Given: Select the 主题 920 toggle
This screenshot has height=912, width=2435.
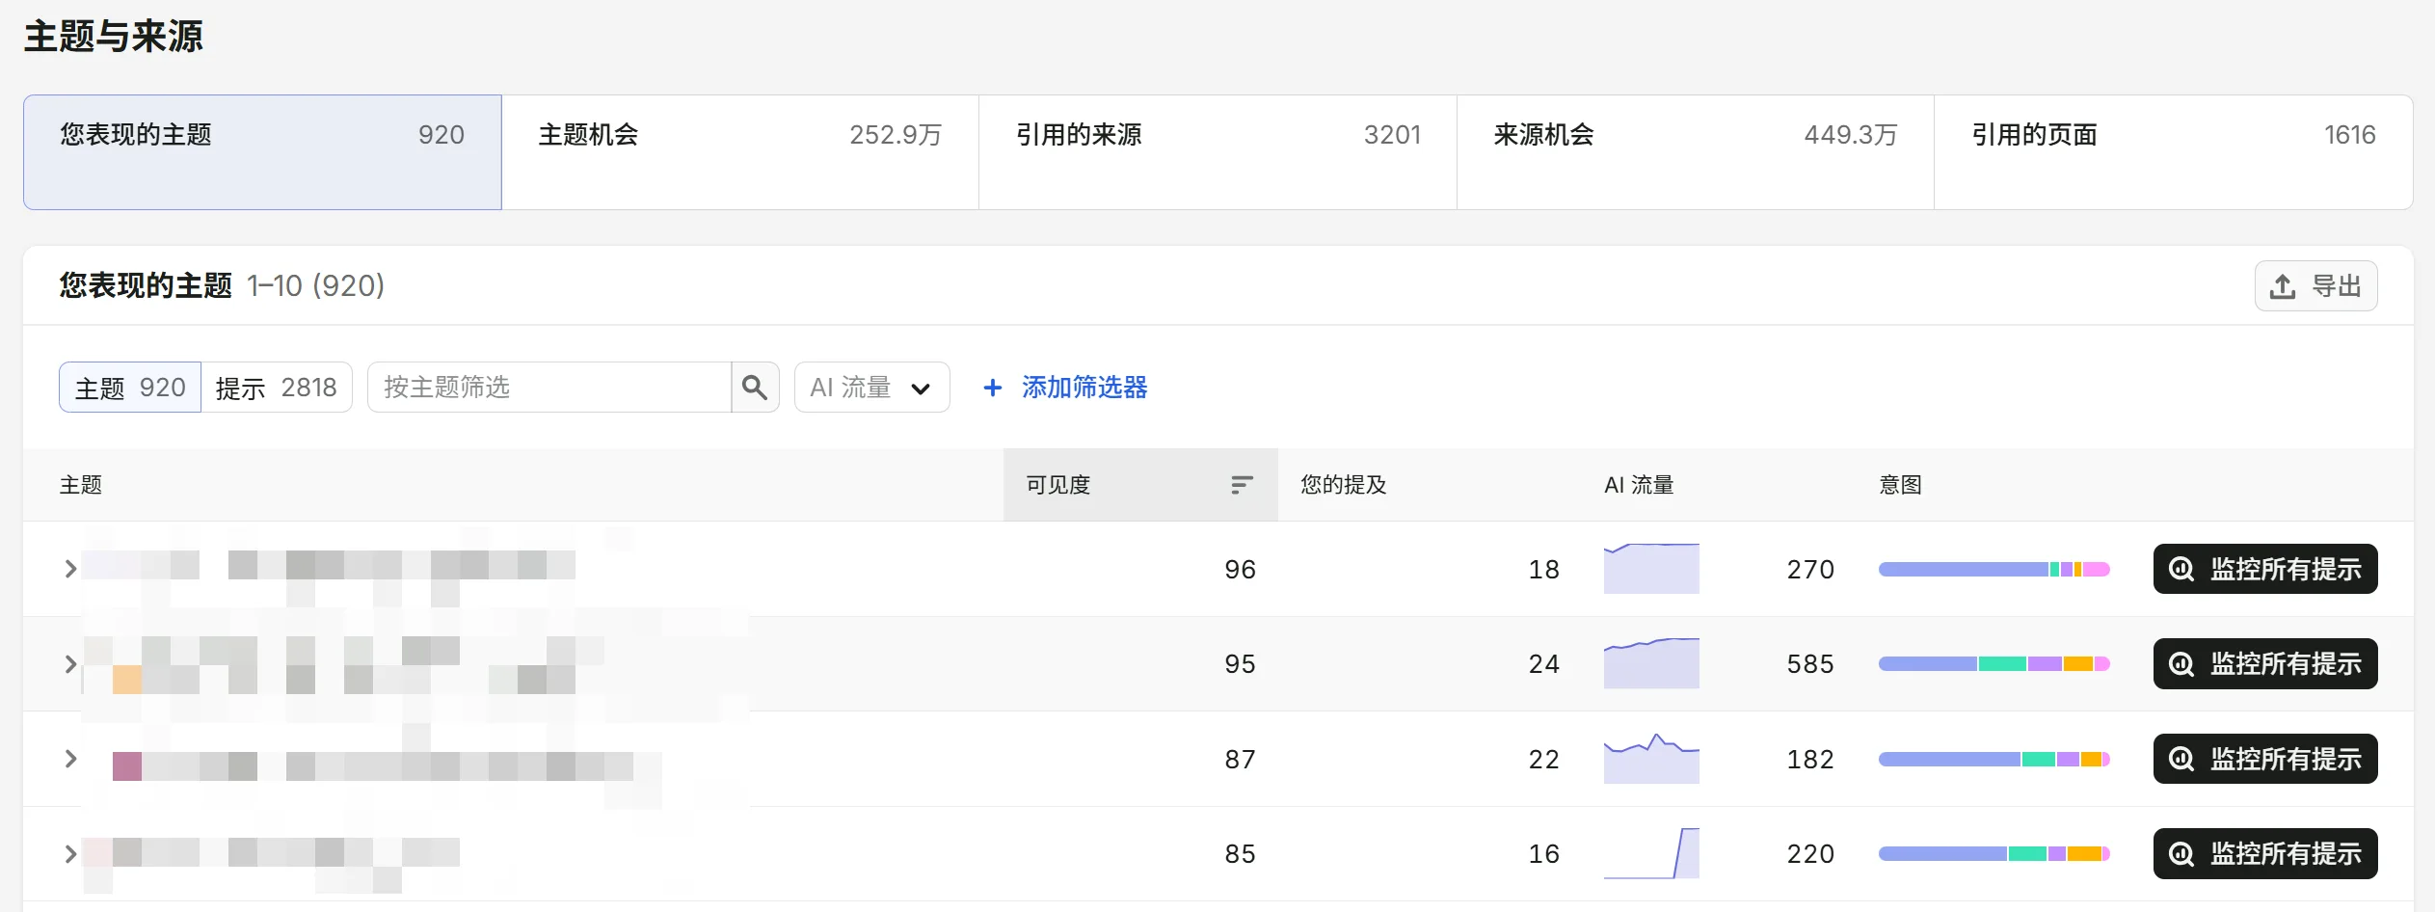Looking at the screenshot, I should (130, 388).
